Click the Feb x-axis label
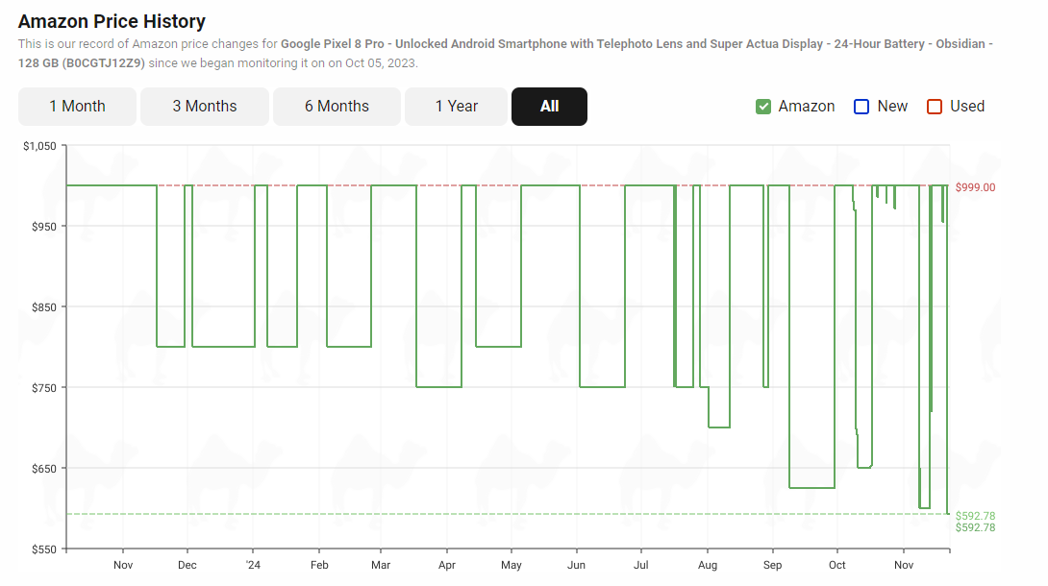Image resolution: width=1048 pixels, height=586 pixels. point(319,565)
